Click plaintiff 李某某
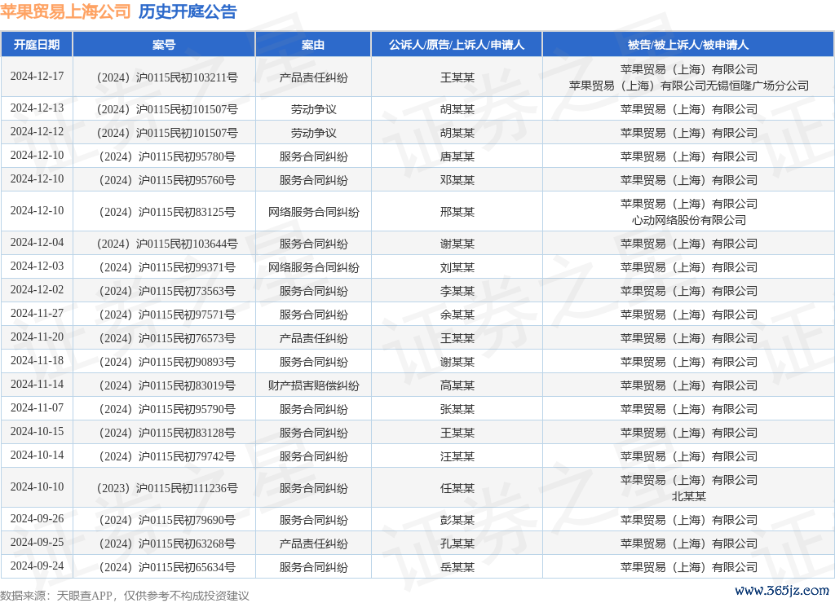Viewport: 835px width, 603px height. [457, 291]
